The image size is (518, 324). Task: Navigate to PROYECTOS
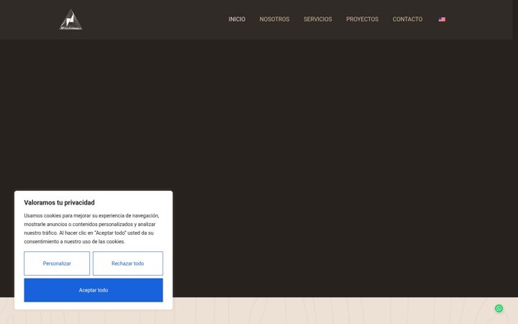(x=362, y=19)
